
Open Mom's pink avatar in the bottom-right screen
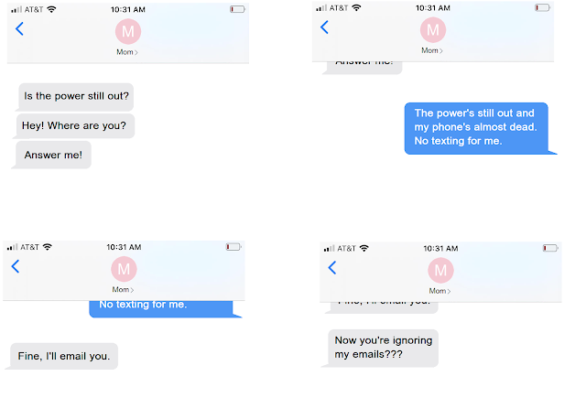(441, 271)
